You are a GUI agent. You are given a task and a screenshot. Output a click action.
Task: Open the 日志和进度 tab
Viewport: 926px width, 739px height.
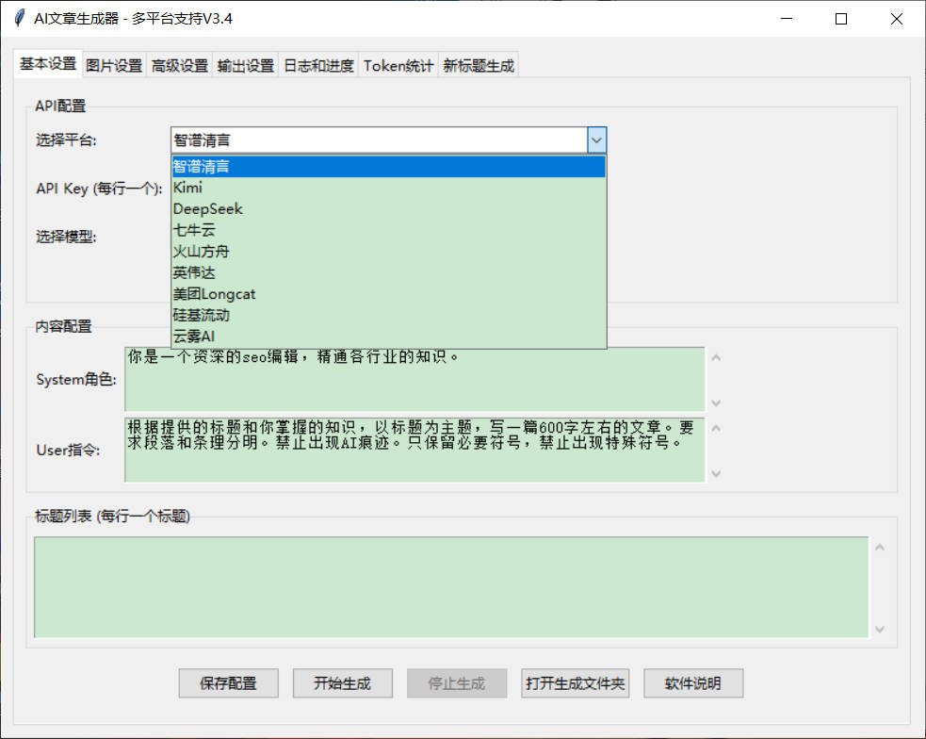point(319,66)
